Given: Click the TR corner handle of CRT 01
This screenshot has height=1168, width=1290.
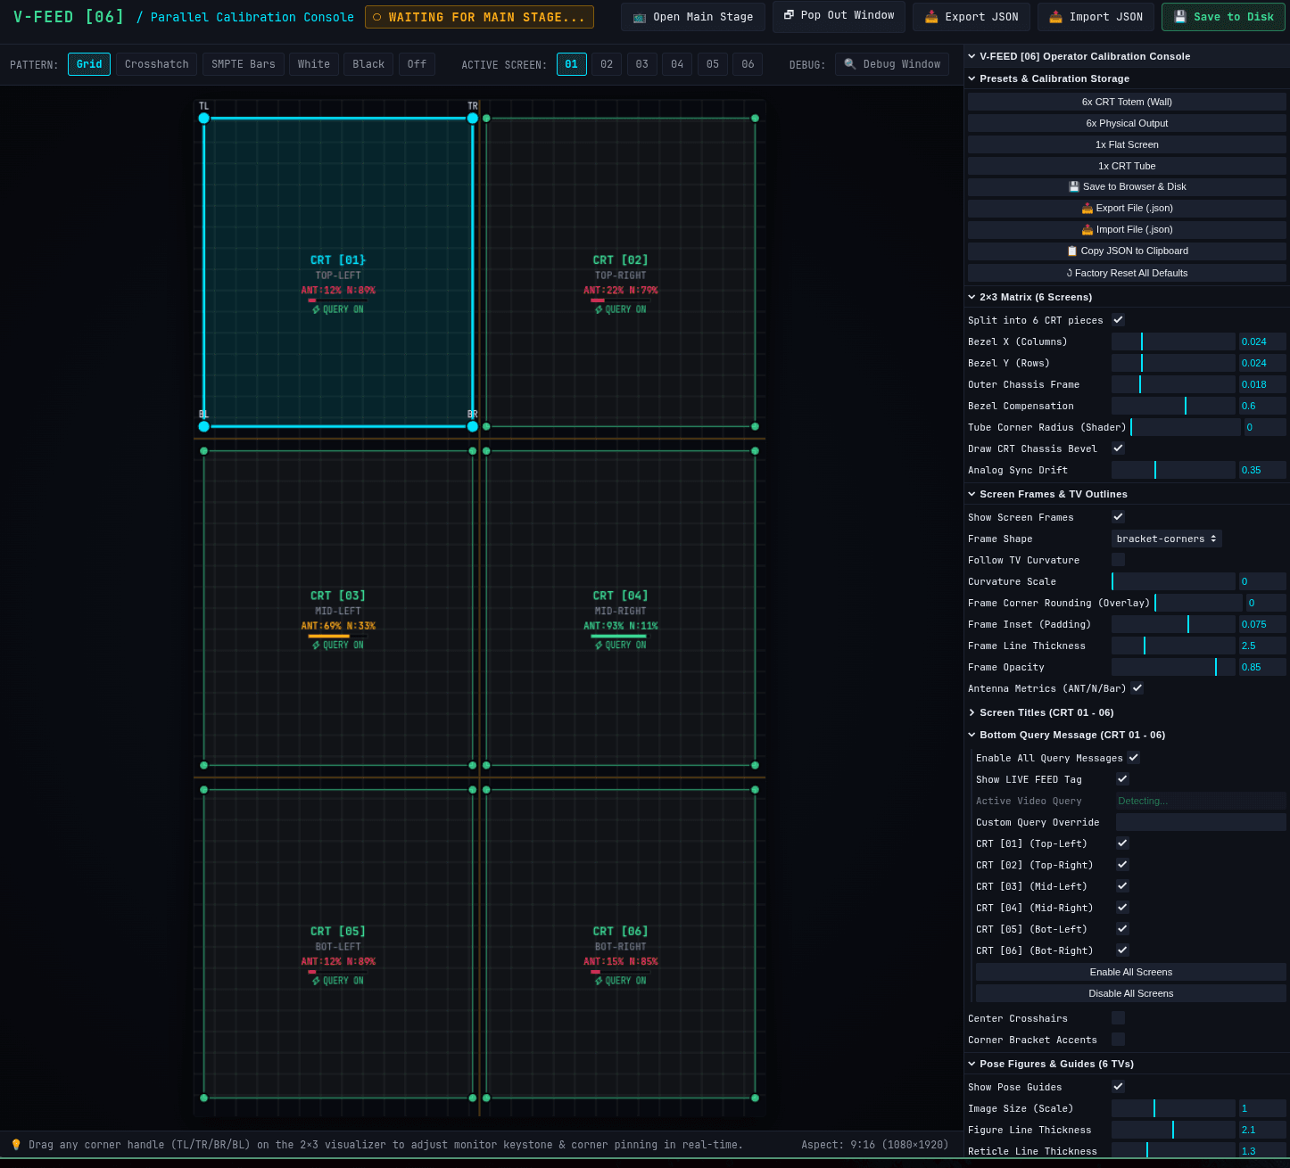Looking at the screenshot, I should point(473,119).
